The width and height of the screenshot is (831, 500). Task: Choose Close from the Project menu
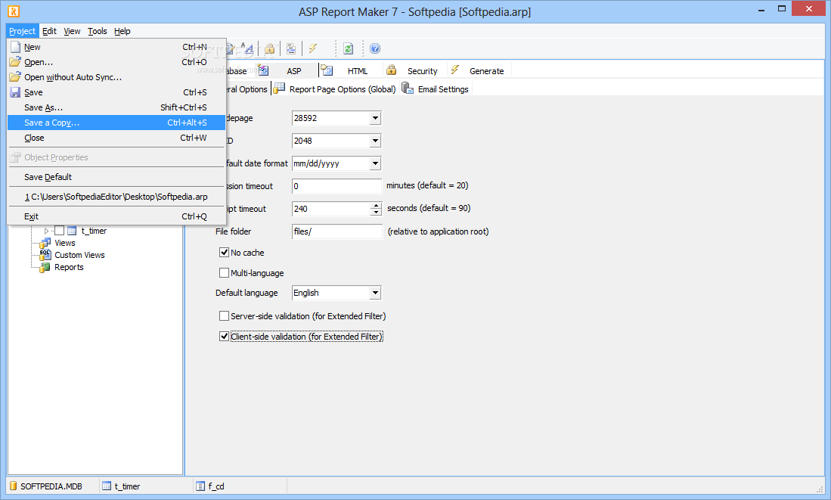(116, 138)
